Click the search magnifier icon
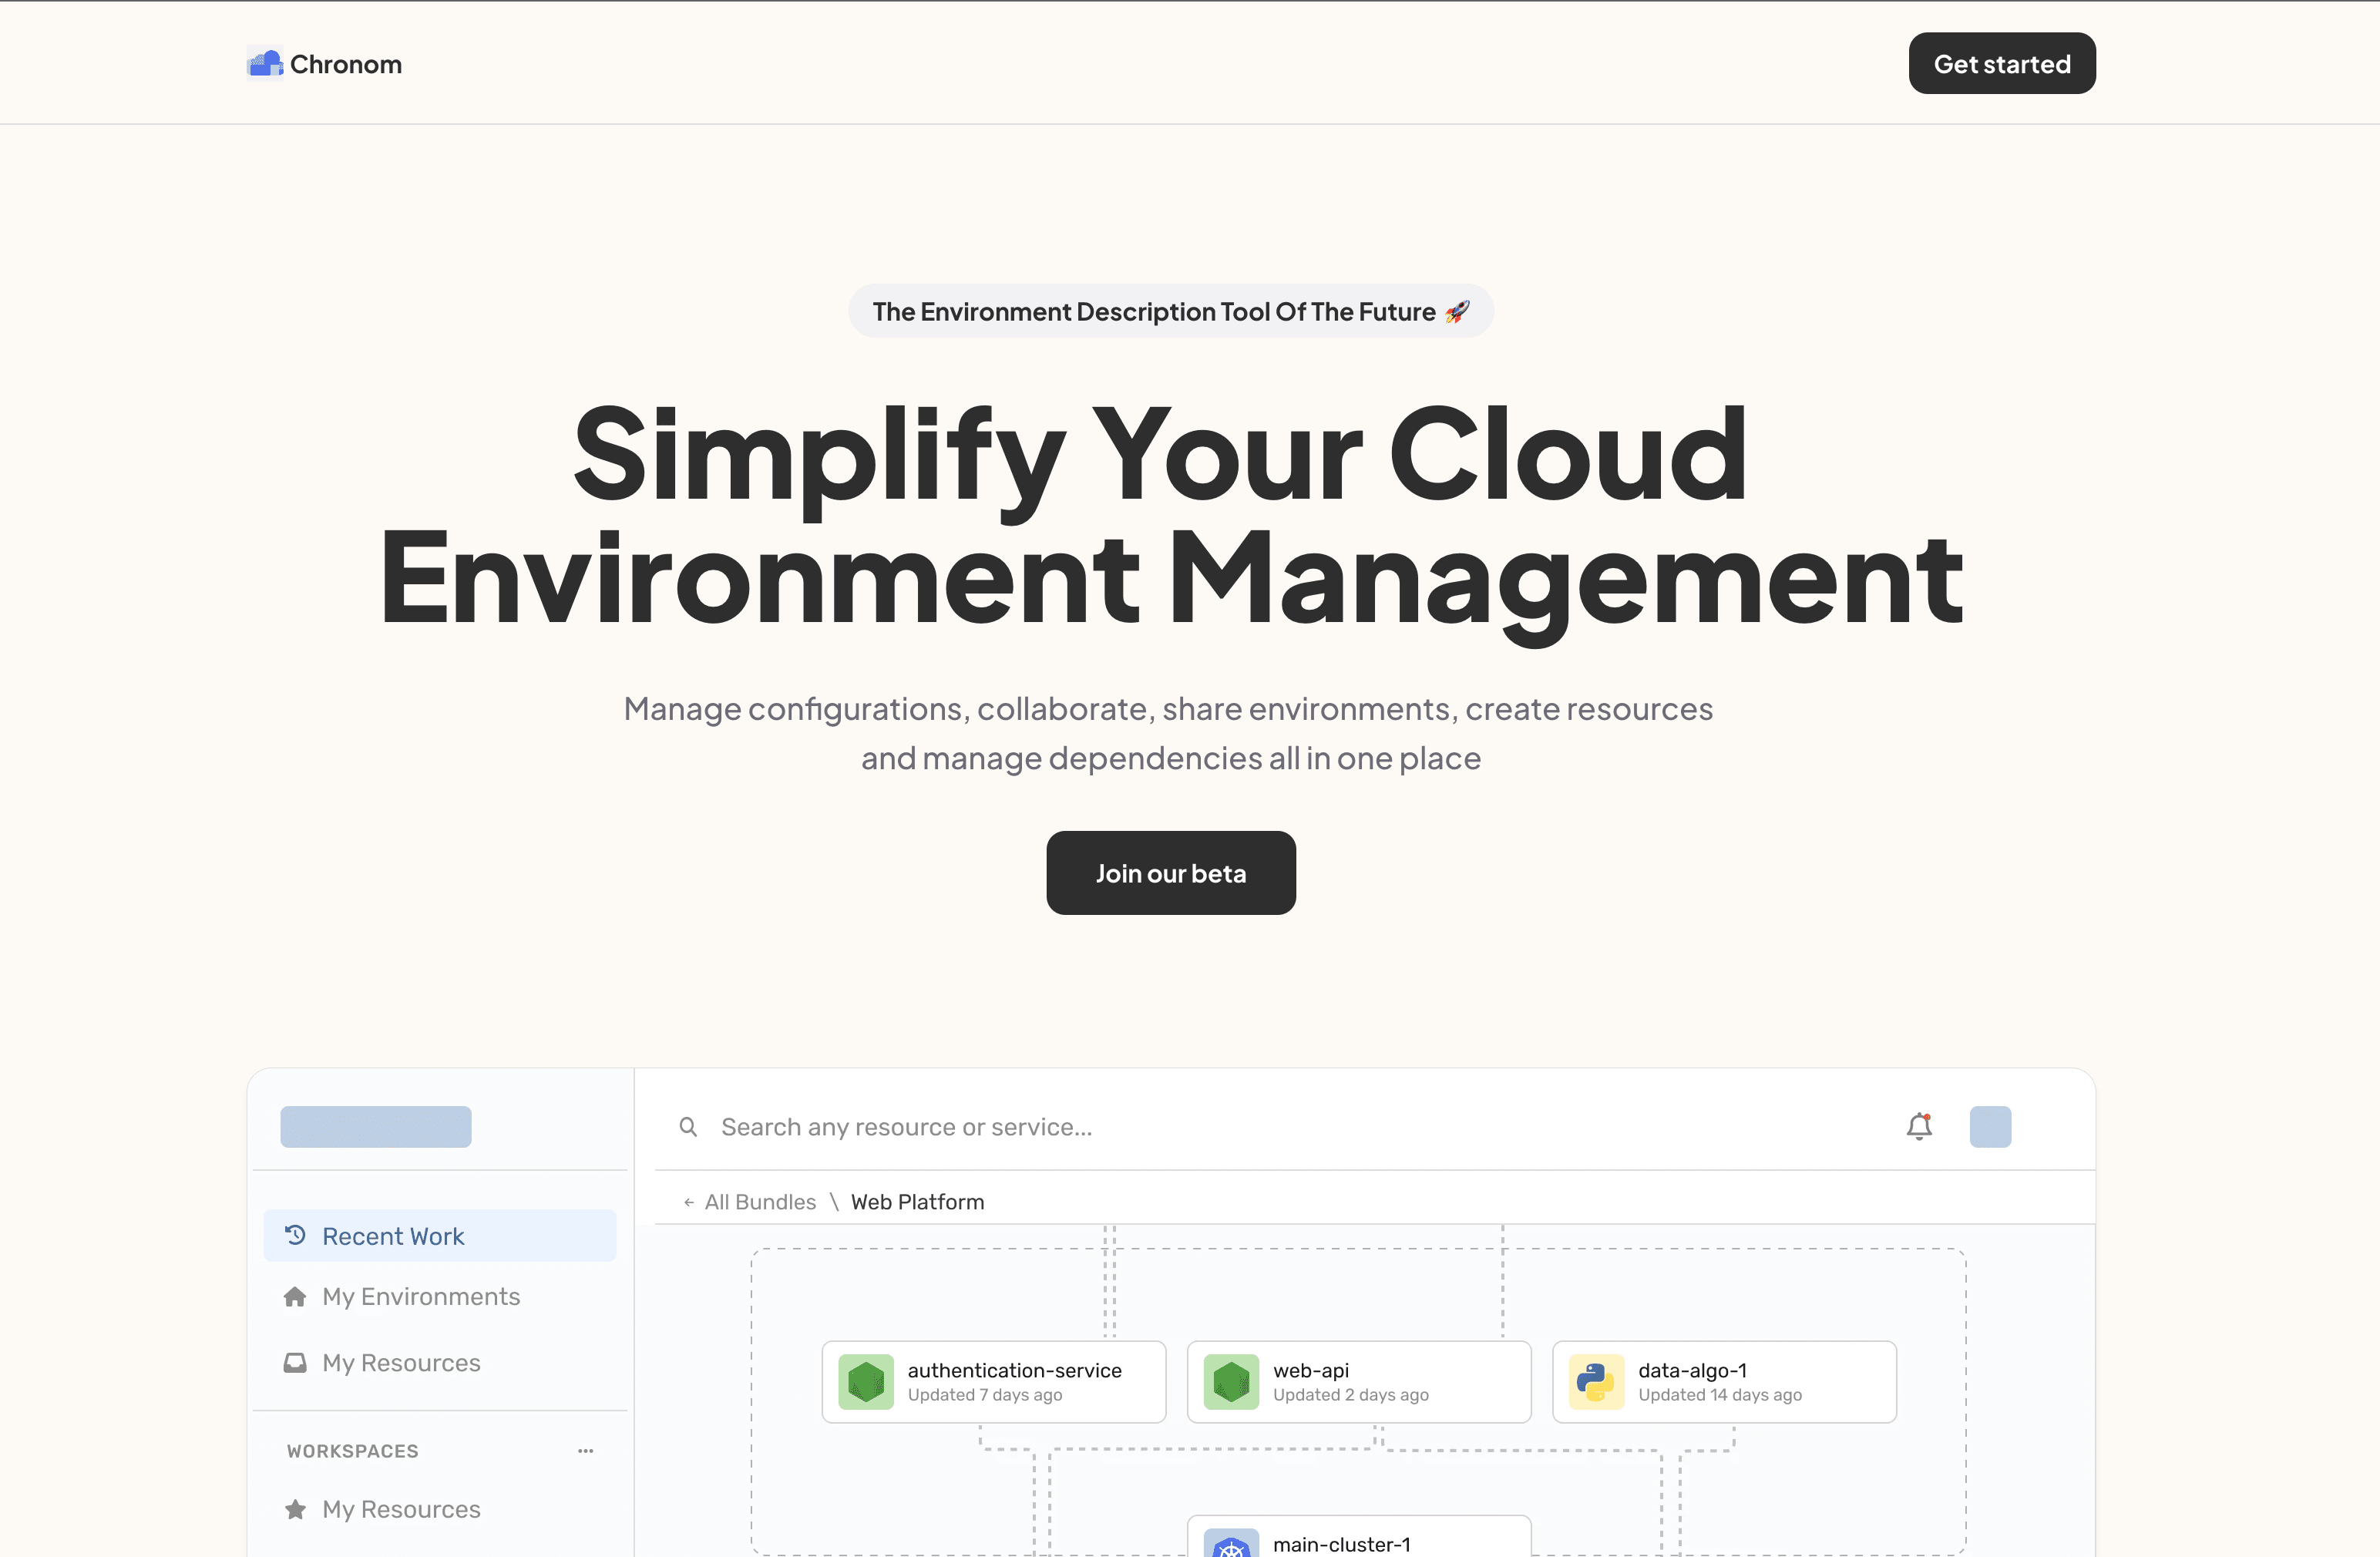 pos(688,1127)
